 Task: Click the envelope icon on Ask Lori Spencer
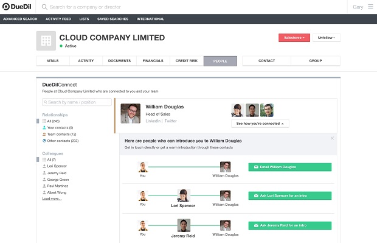point(256,195)
